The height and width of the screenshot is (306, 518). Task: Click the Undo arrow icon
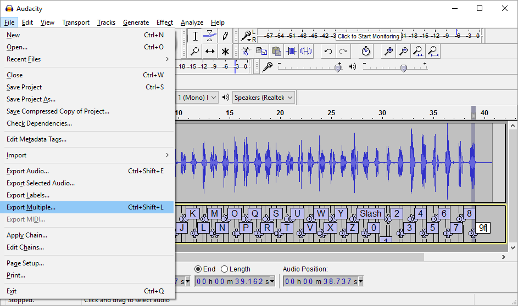[x=328, y=51]
